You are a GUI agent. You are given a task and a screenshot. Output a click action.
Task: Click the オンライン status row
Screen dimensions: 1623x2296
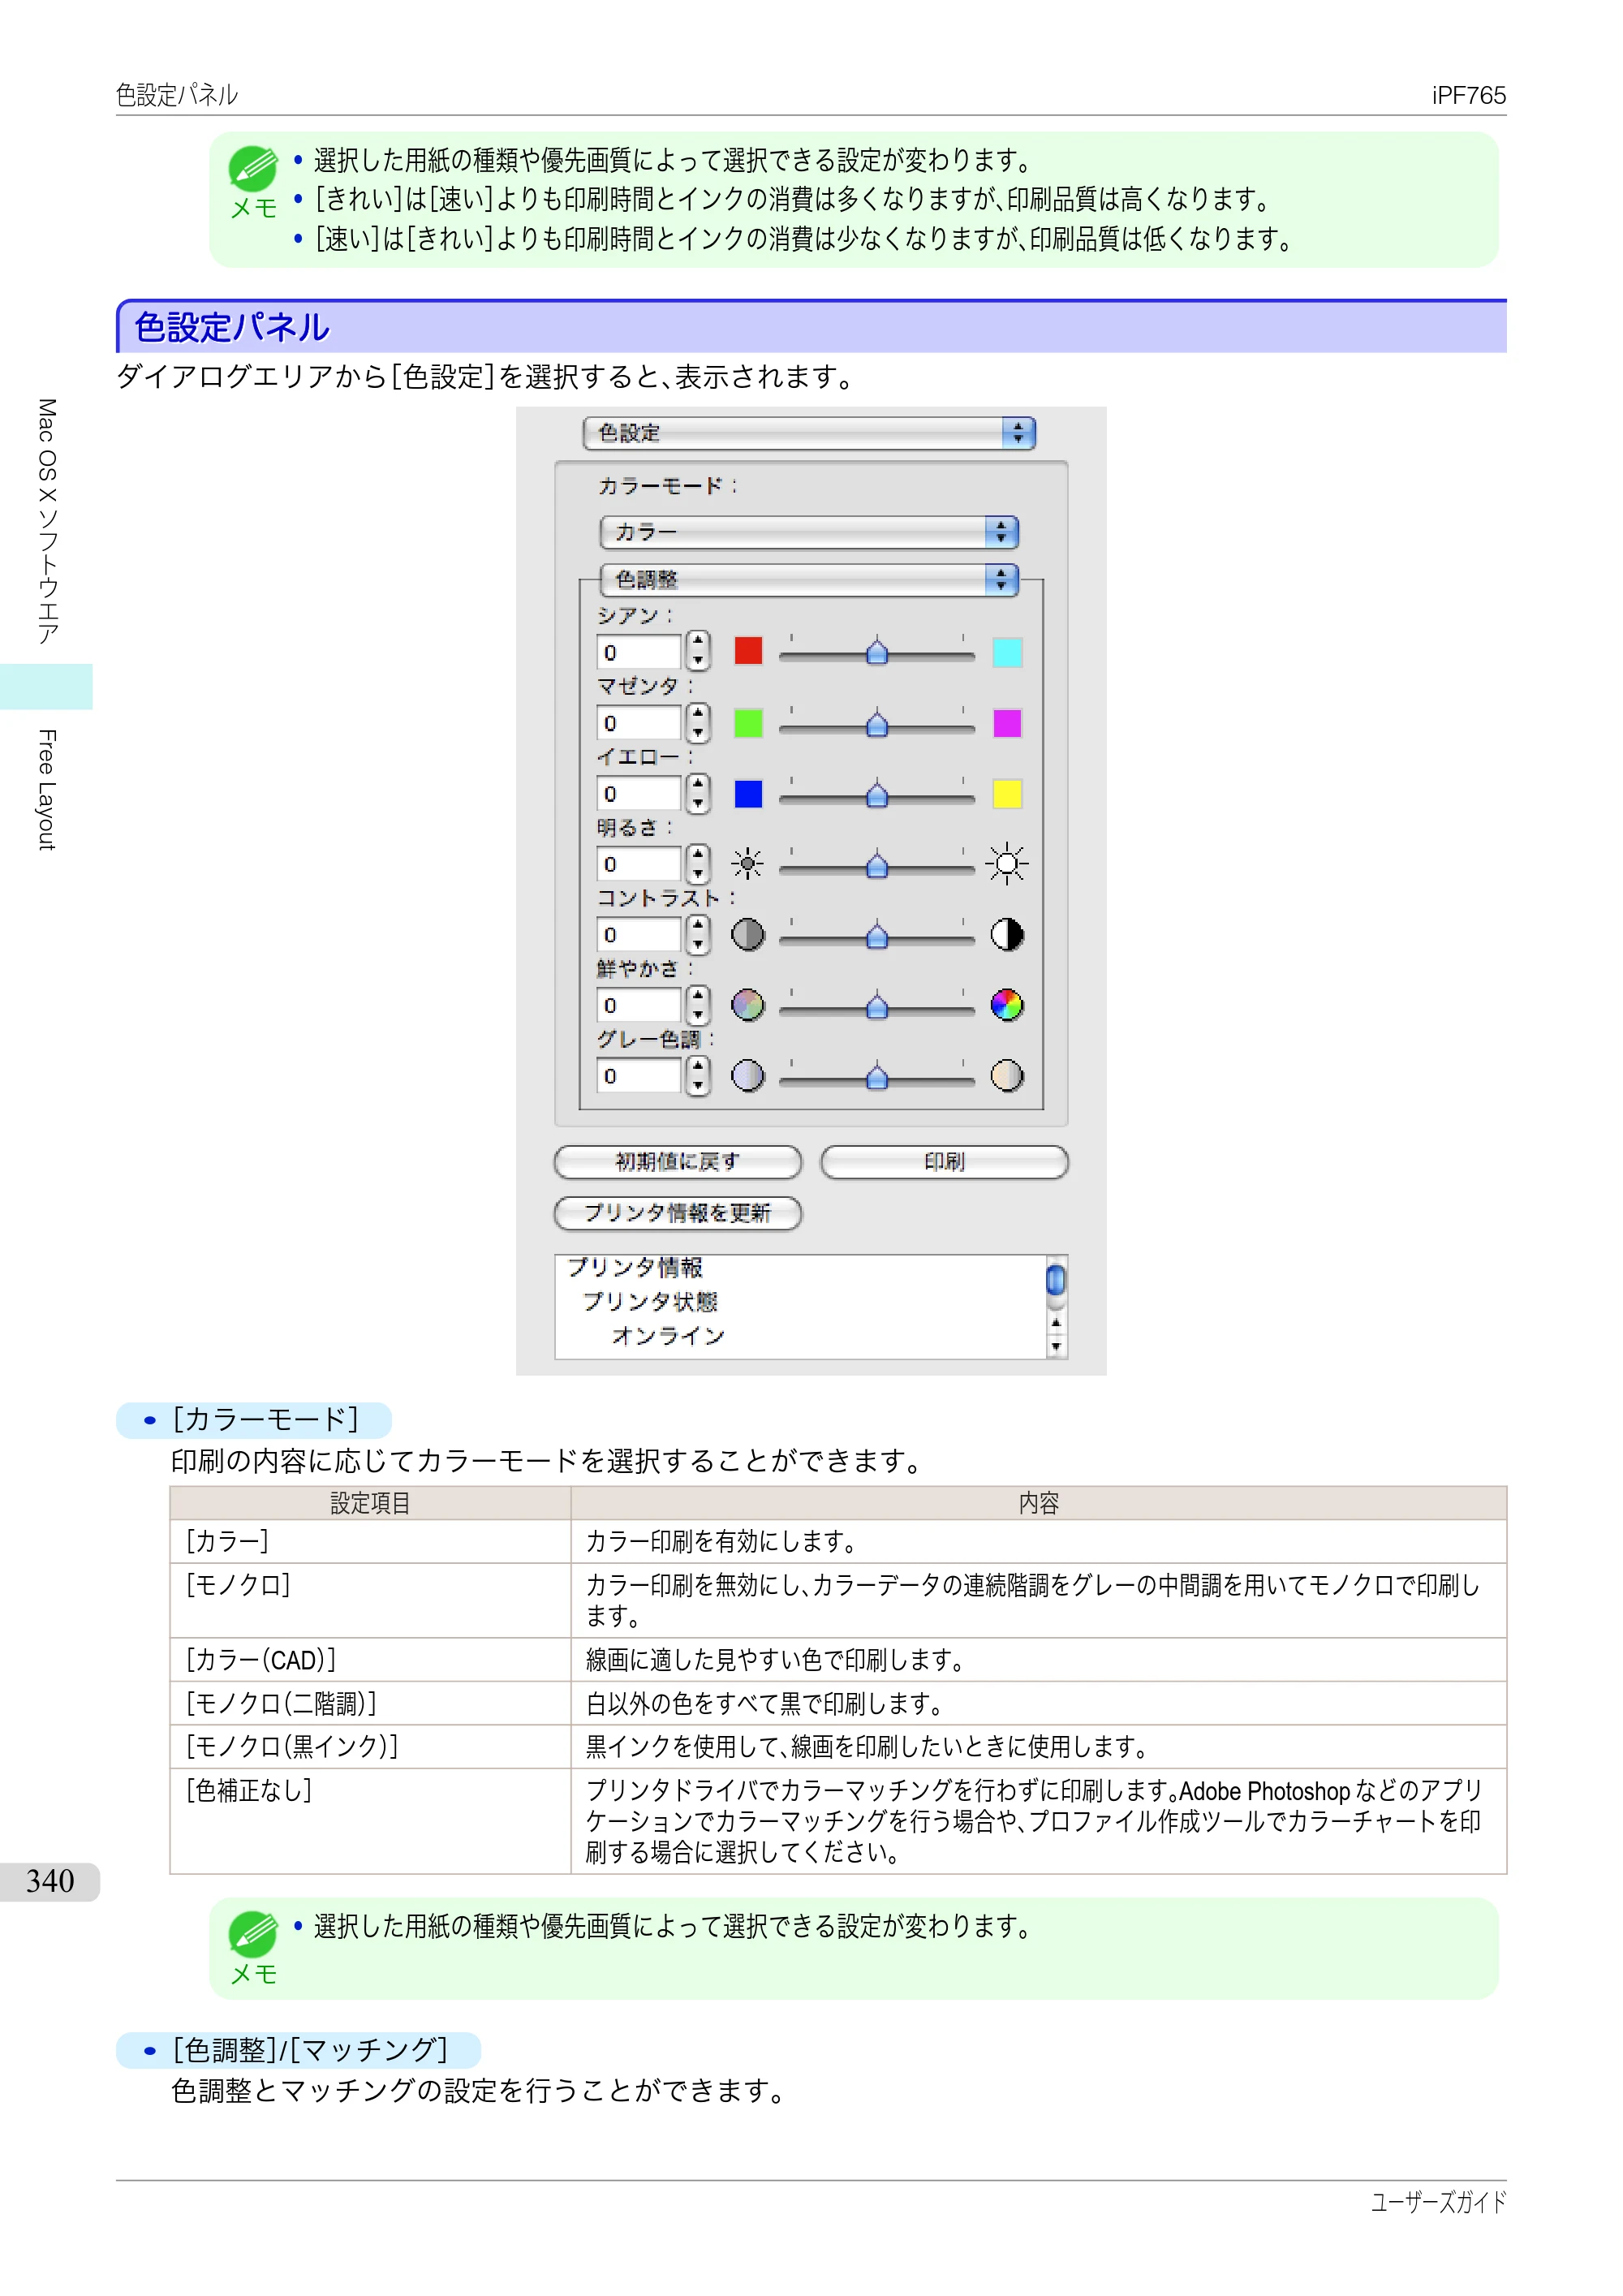(668, 1335)
